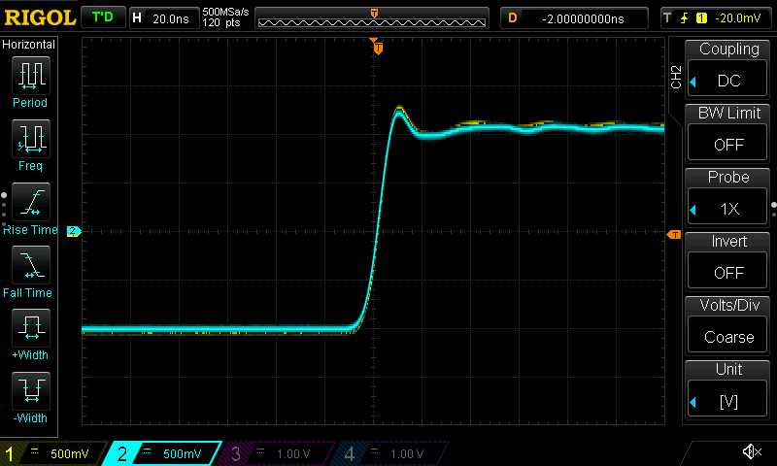
Task: Click the trigger source channel 1 badge
Action: [701, 18]
